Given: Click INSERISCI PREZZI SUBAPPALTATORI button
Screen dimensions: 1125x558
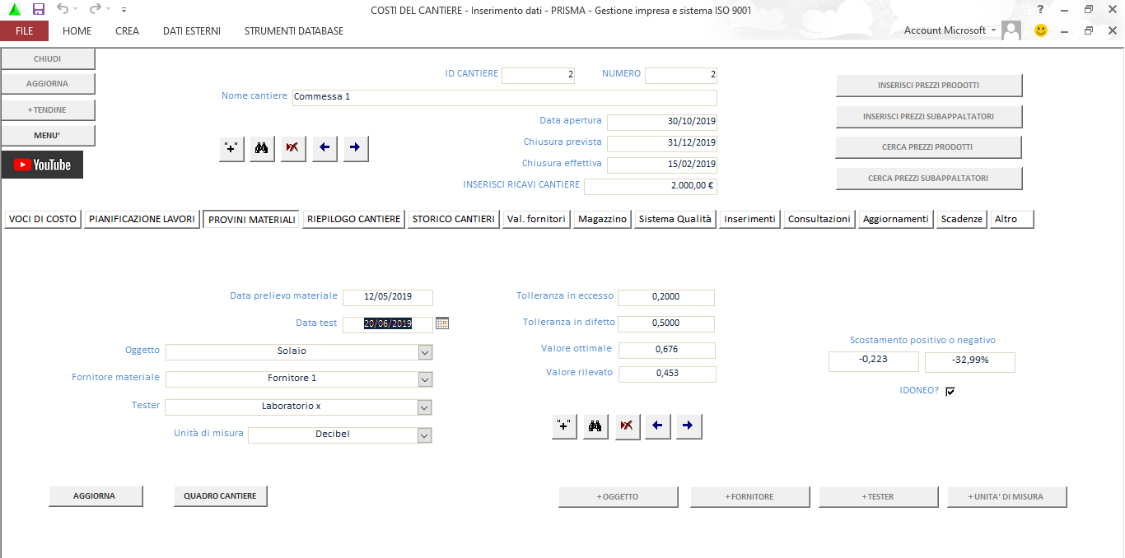Looking at the screenshot, I should point(929,117).
